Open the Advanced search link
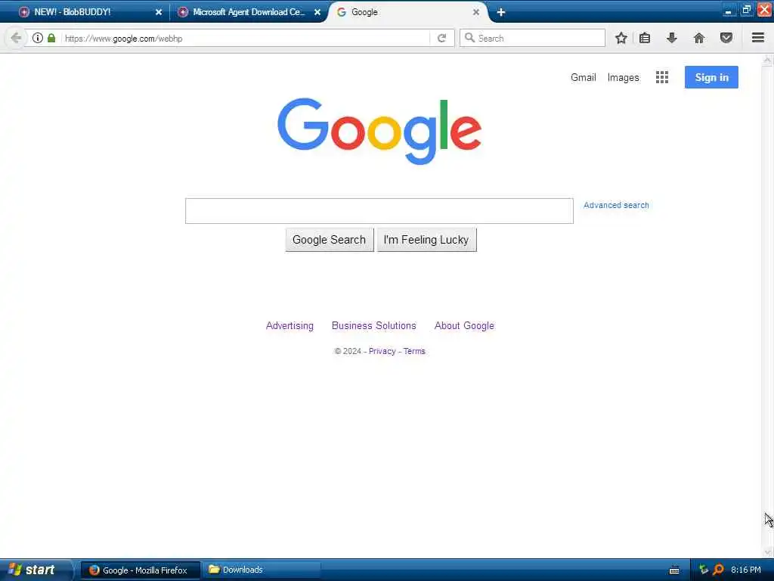Image resolution: width=774 pixels, height=581 pixels. click(616, 205)
